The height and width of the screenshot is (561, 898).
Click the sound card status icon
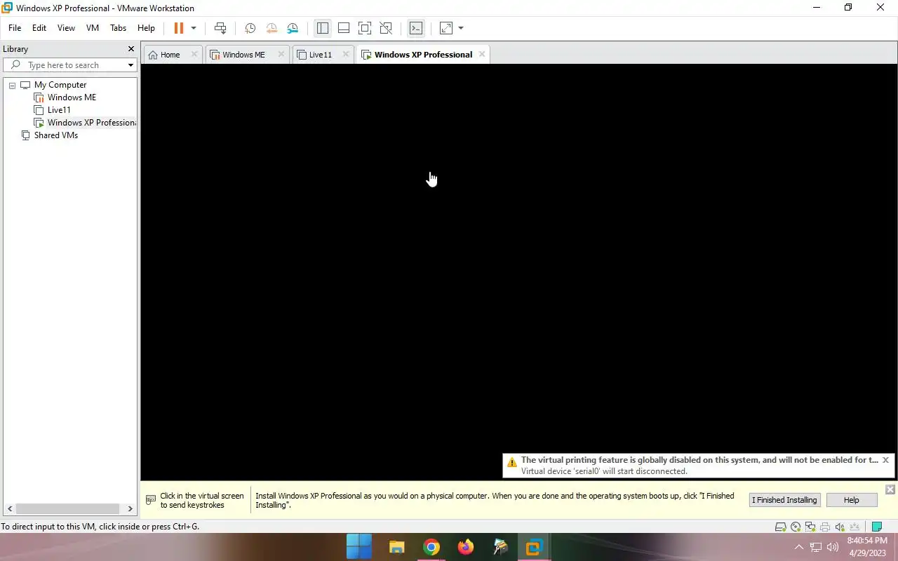coord(840,527)
